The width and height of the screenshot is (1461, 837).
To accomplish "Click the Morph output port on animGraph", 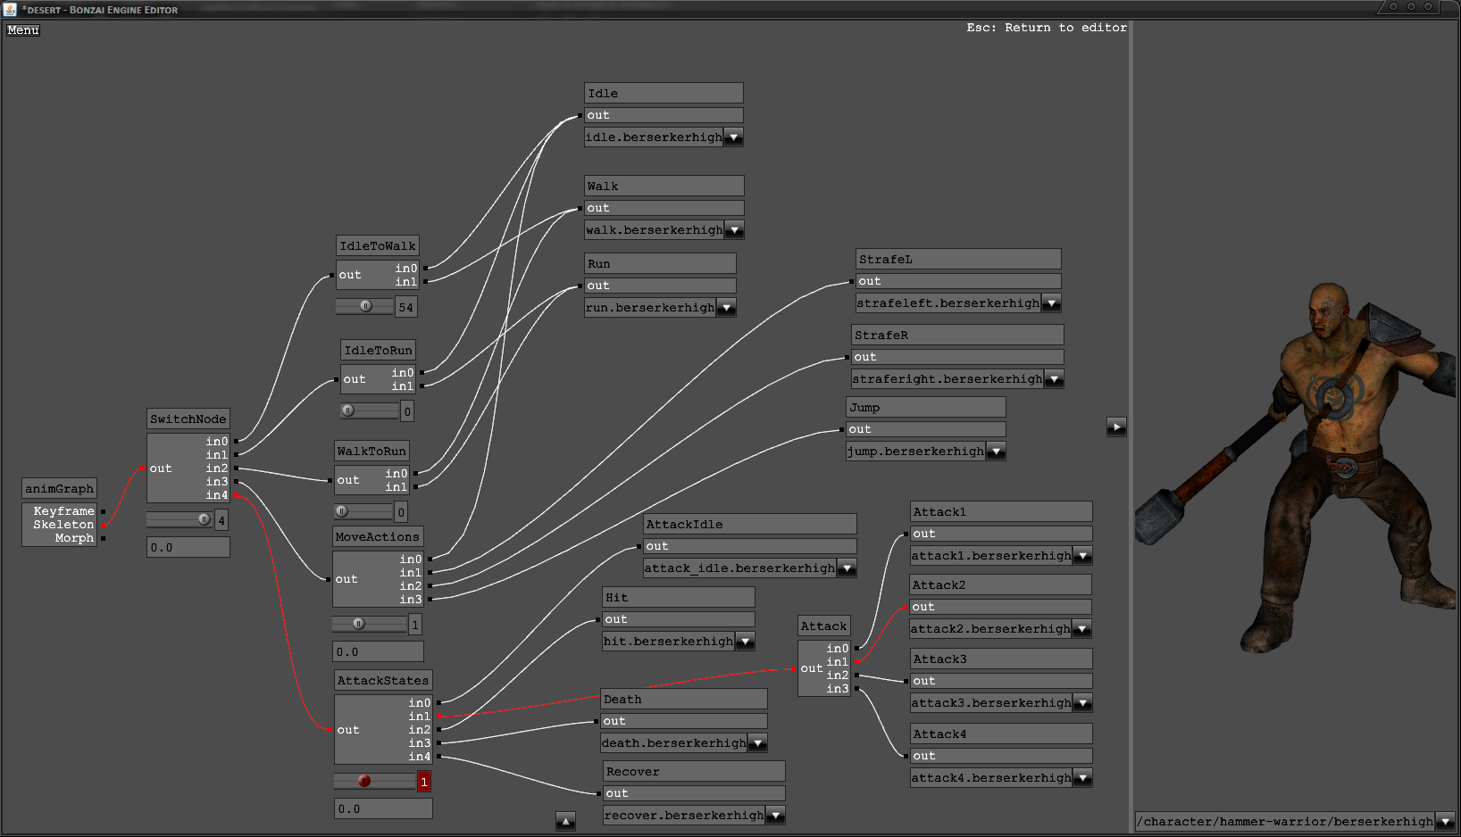I will click(104, 538).
